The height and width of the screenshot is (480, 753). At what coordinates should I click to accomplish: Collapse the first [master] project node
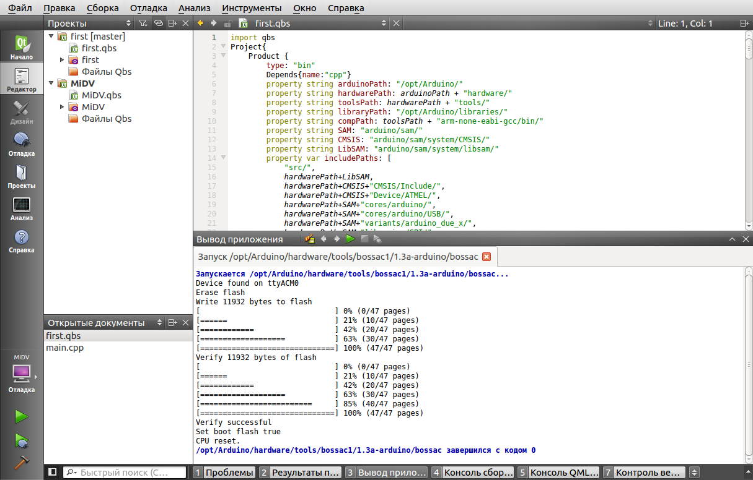(x=51, y=36)
